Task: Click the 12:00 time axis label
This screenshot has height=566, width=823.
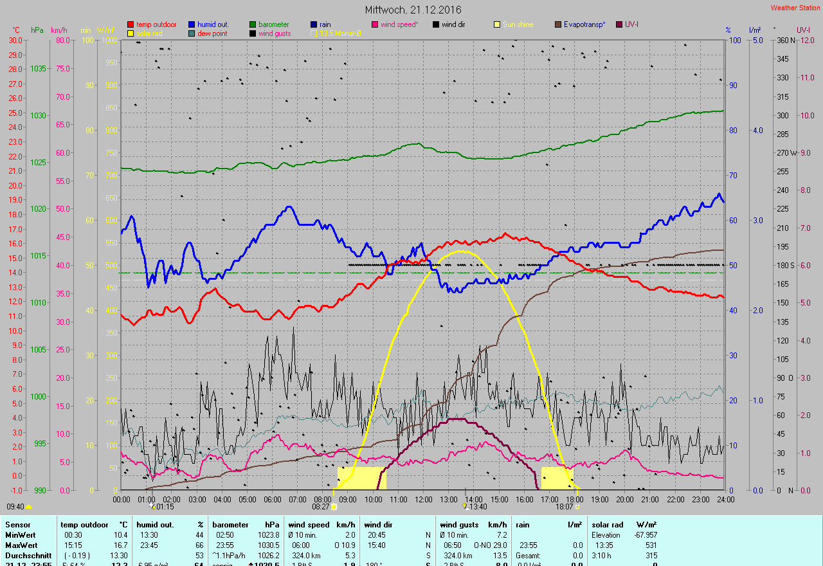Action: 424,499
